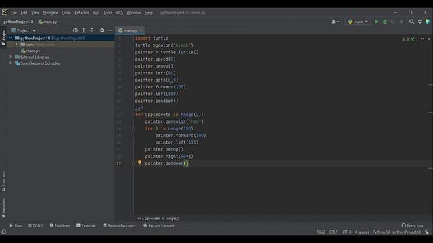Click the editor breadcrumb 'for Cppsecrets in range(2)'
The width and height of the screenshot is (433, 243).
pyautogui.click(x=158, y=218)
